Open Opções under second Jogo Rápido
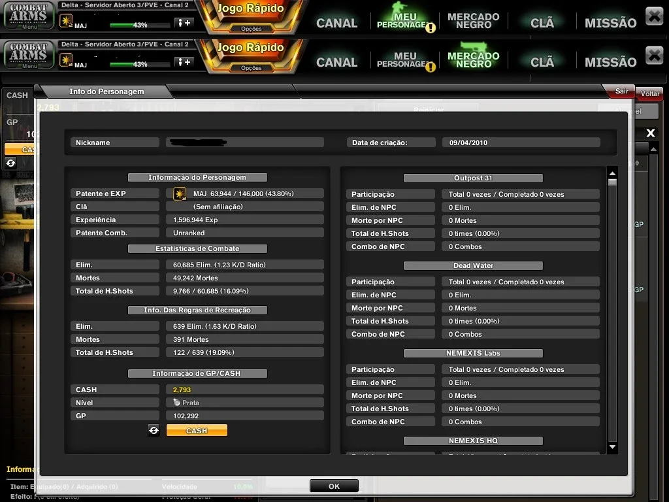Image resolution: width=669 pixels, height=502 pixels. (x=252, y=68)
